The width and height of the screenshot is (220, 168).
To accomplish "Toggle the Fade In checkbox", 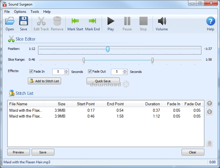I will coord(31,71).
